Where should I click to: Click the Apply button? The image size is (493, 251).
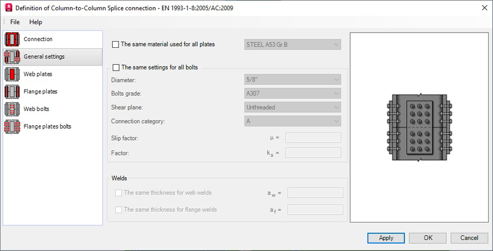[386, 238]
